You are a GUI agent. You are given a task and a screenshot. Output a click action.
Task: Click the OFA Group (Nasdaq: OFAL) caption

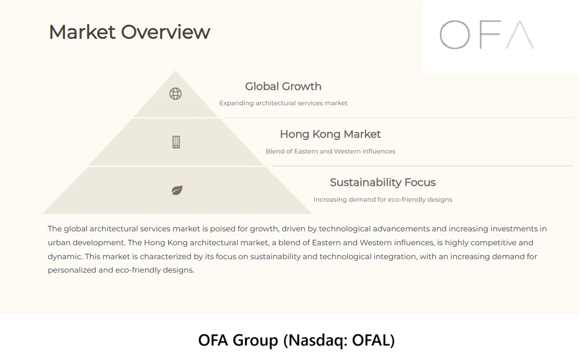click(x=296, y=340)
